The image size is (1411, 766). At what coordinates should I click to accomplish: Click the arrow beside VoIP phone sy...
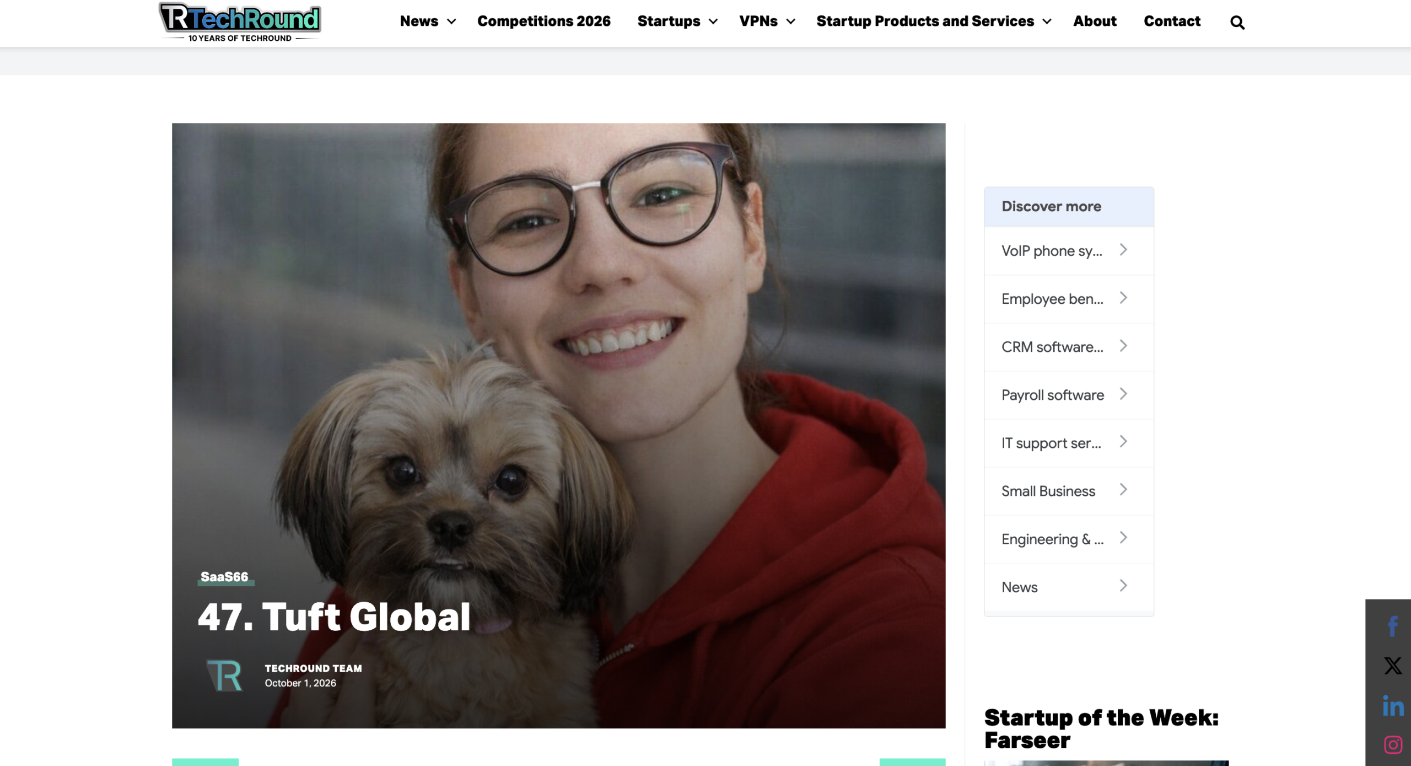click(x=1123, y=250)
